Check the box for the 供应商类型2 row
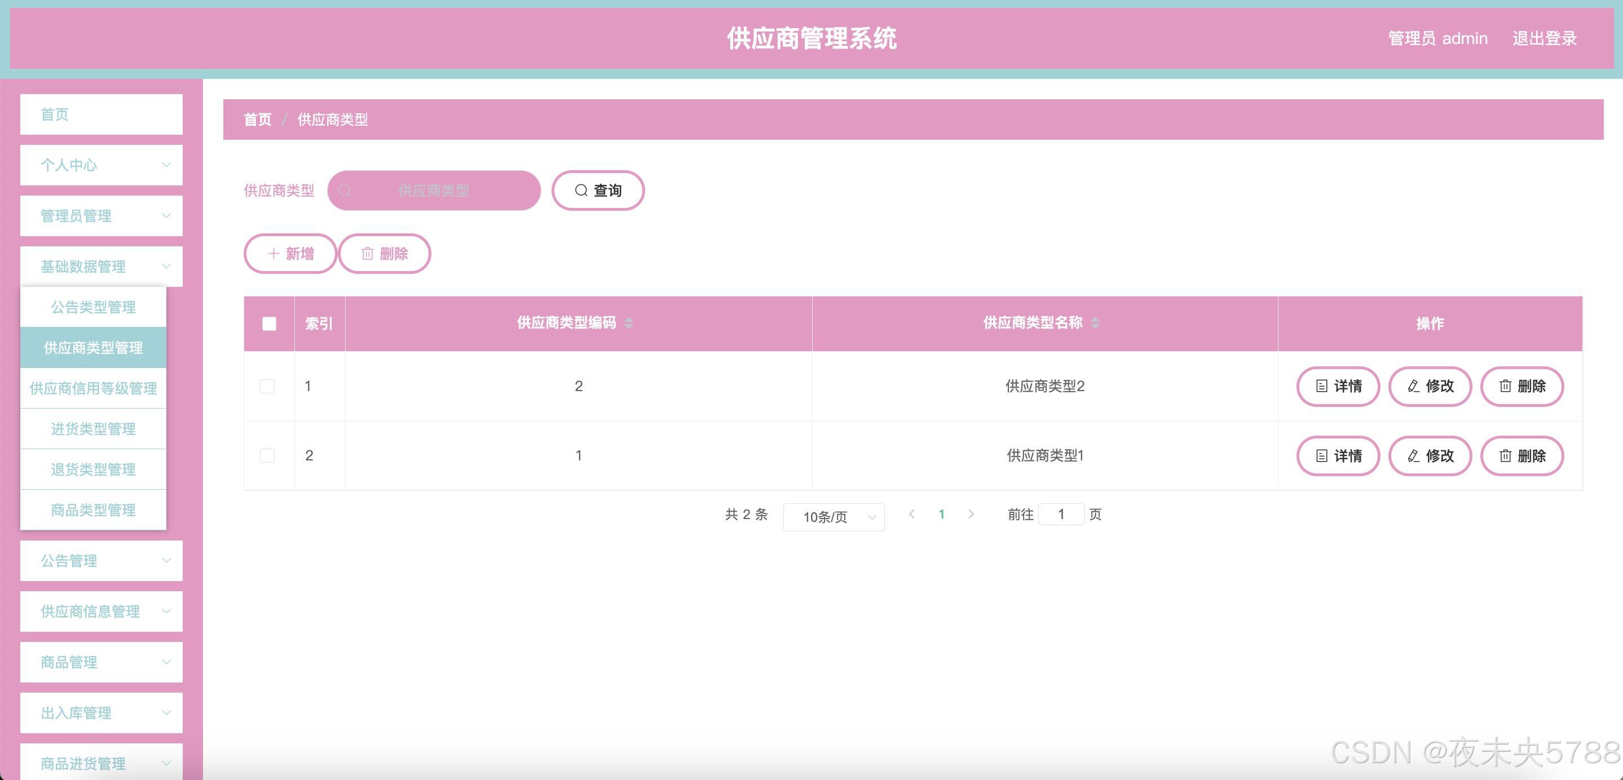Image resolution: width=1623 pixels, height=780 pixels. tap(267, 386)
